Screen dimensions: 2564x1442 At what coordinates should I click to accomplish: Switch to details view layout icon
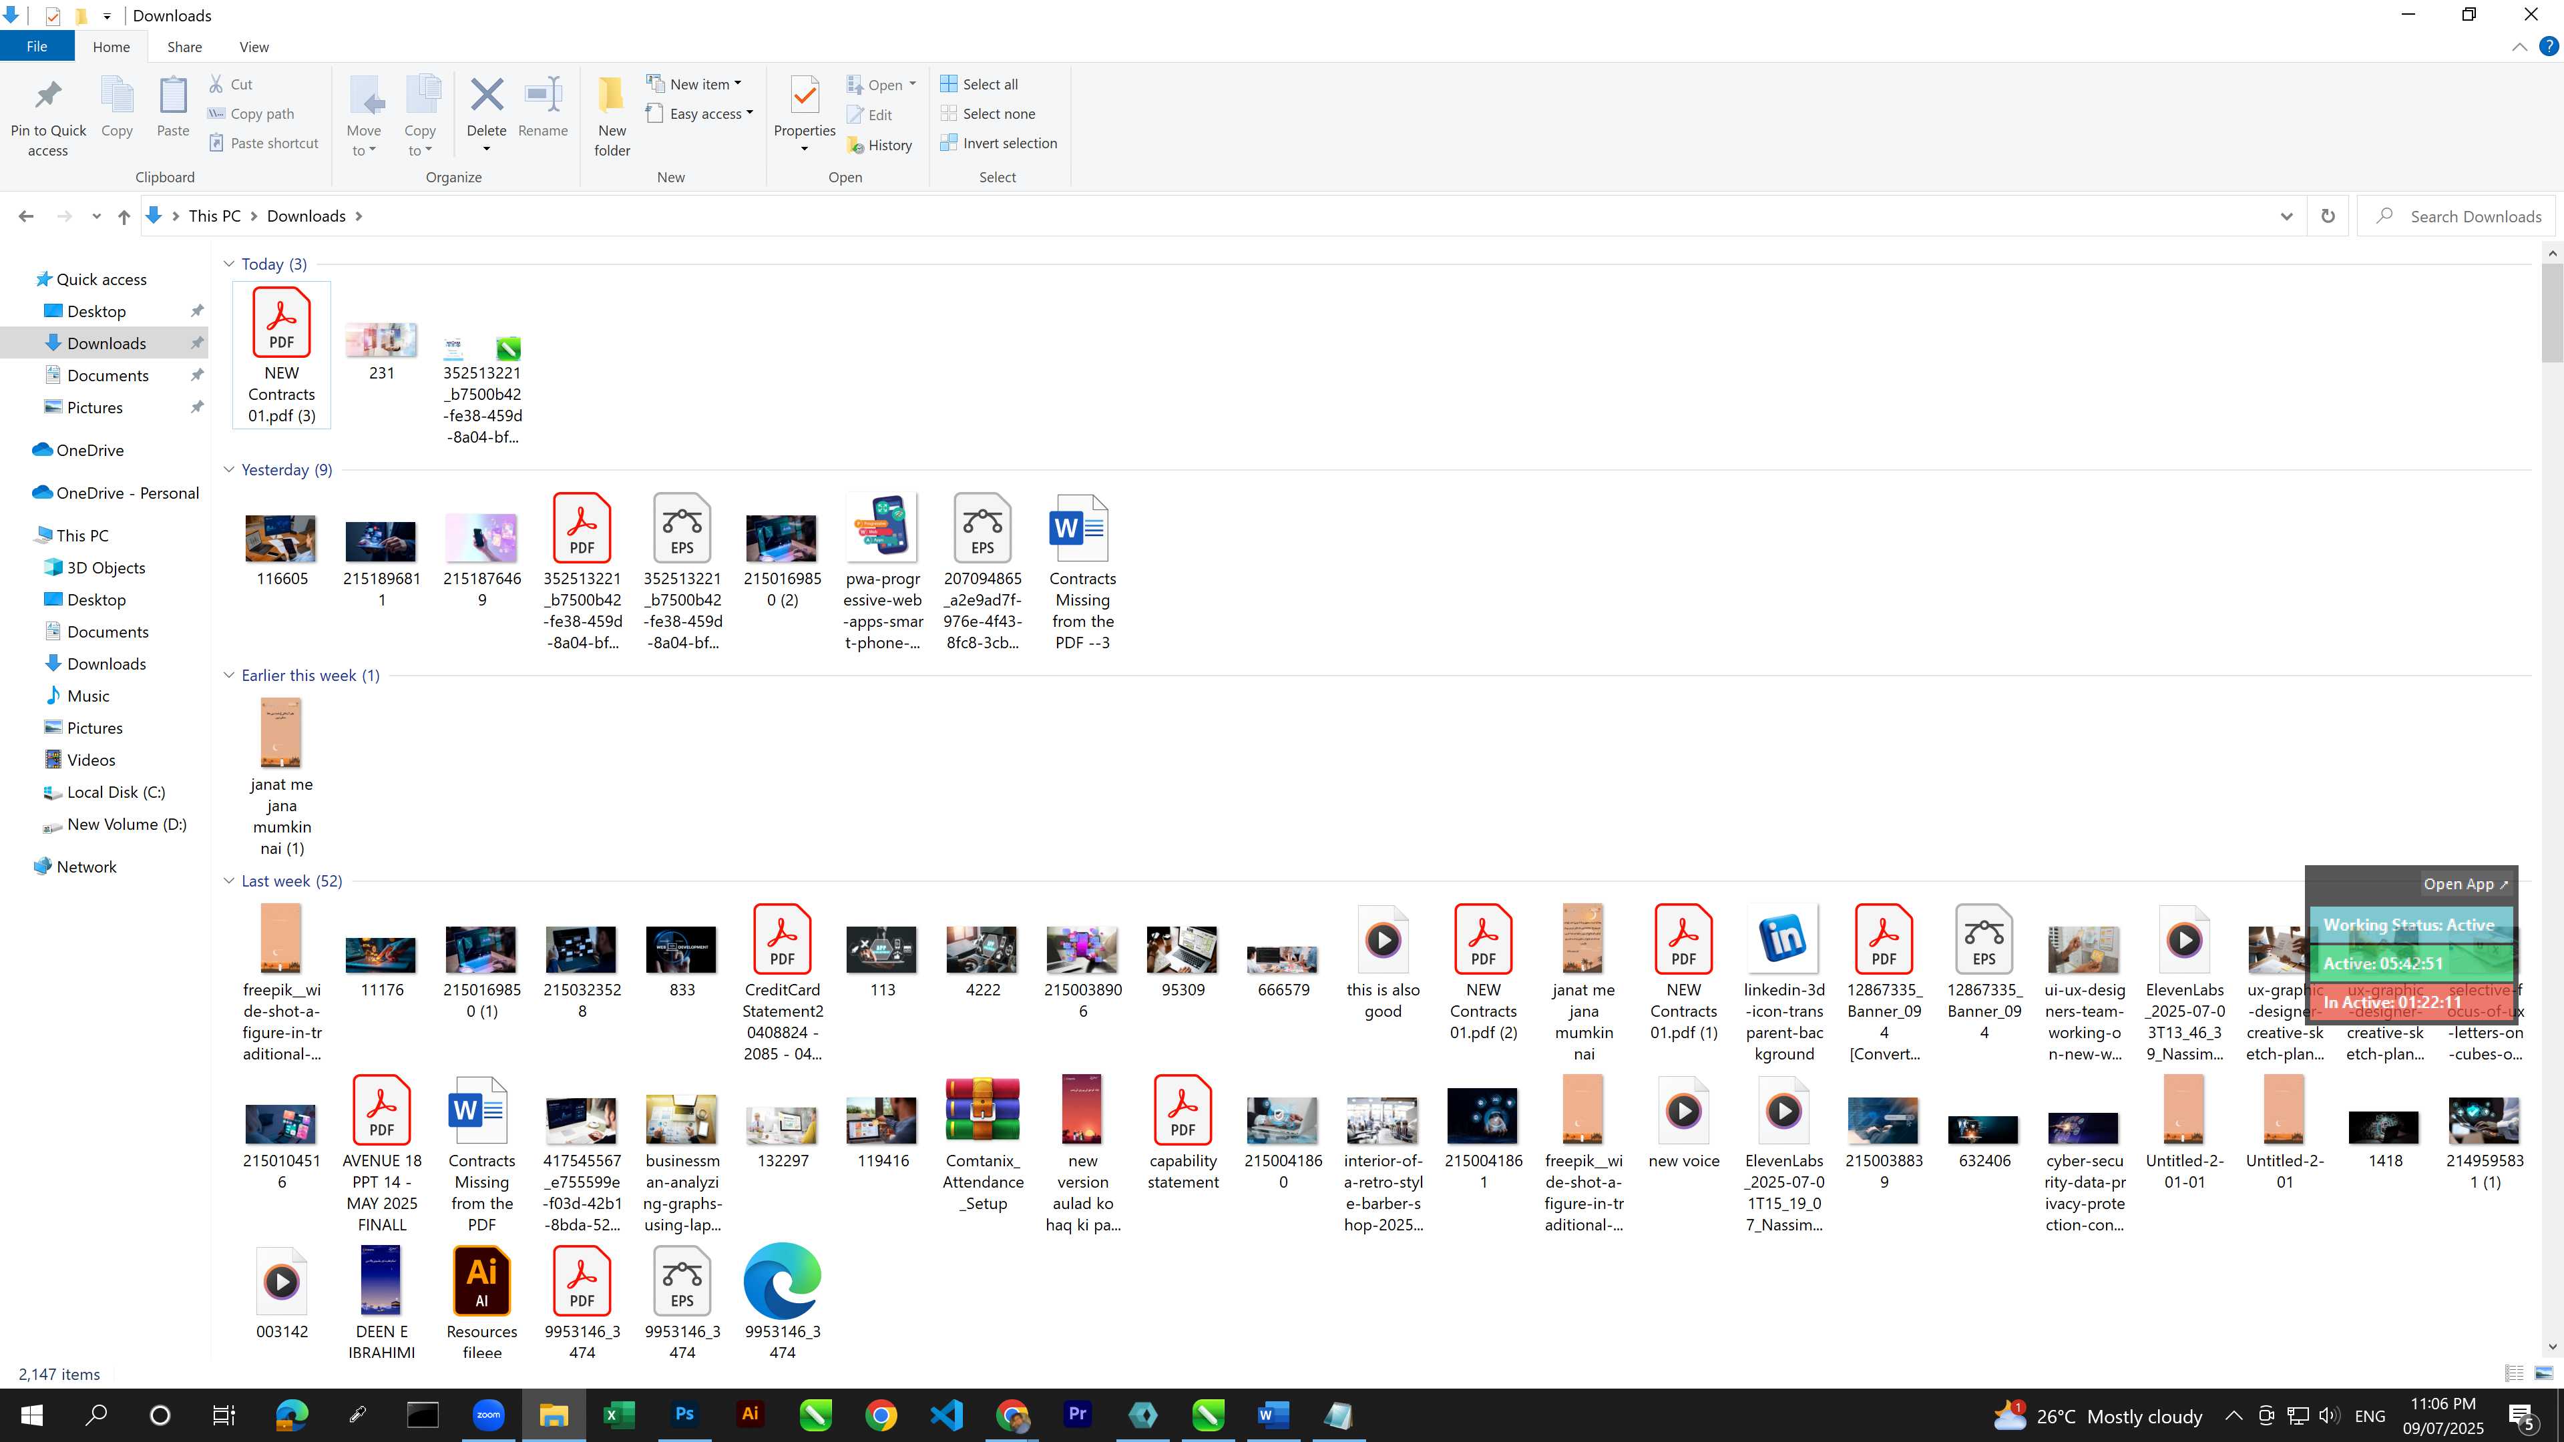(2513, 1373)
